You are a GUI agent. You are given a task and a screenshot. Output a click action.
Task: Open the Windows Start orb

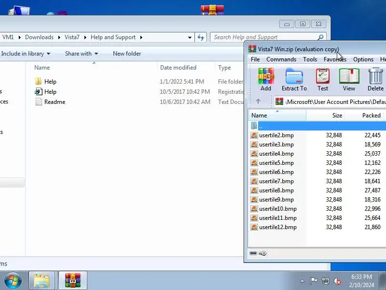click(x=13, y=280)
